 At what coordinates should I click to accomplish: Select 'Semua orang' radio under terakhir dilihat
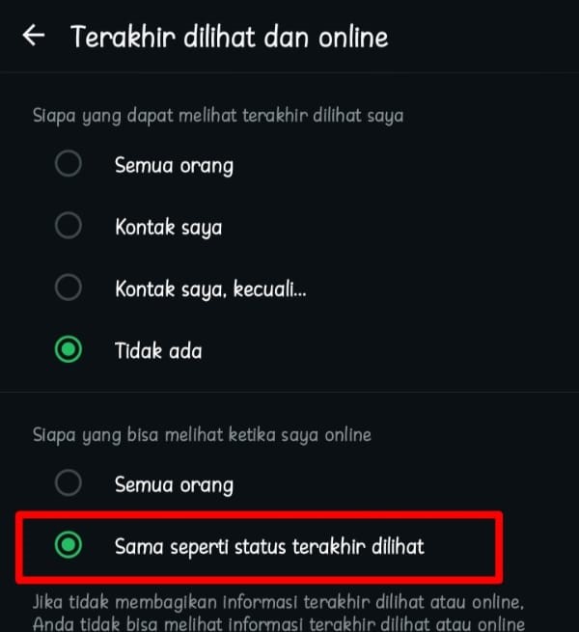[x=69, y=164]
